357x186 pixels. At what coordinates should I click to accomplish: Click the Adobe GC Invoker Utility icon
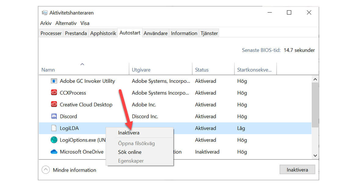tap(54, 81)
